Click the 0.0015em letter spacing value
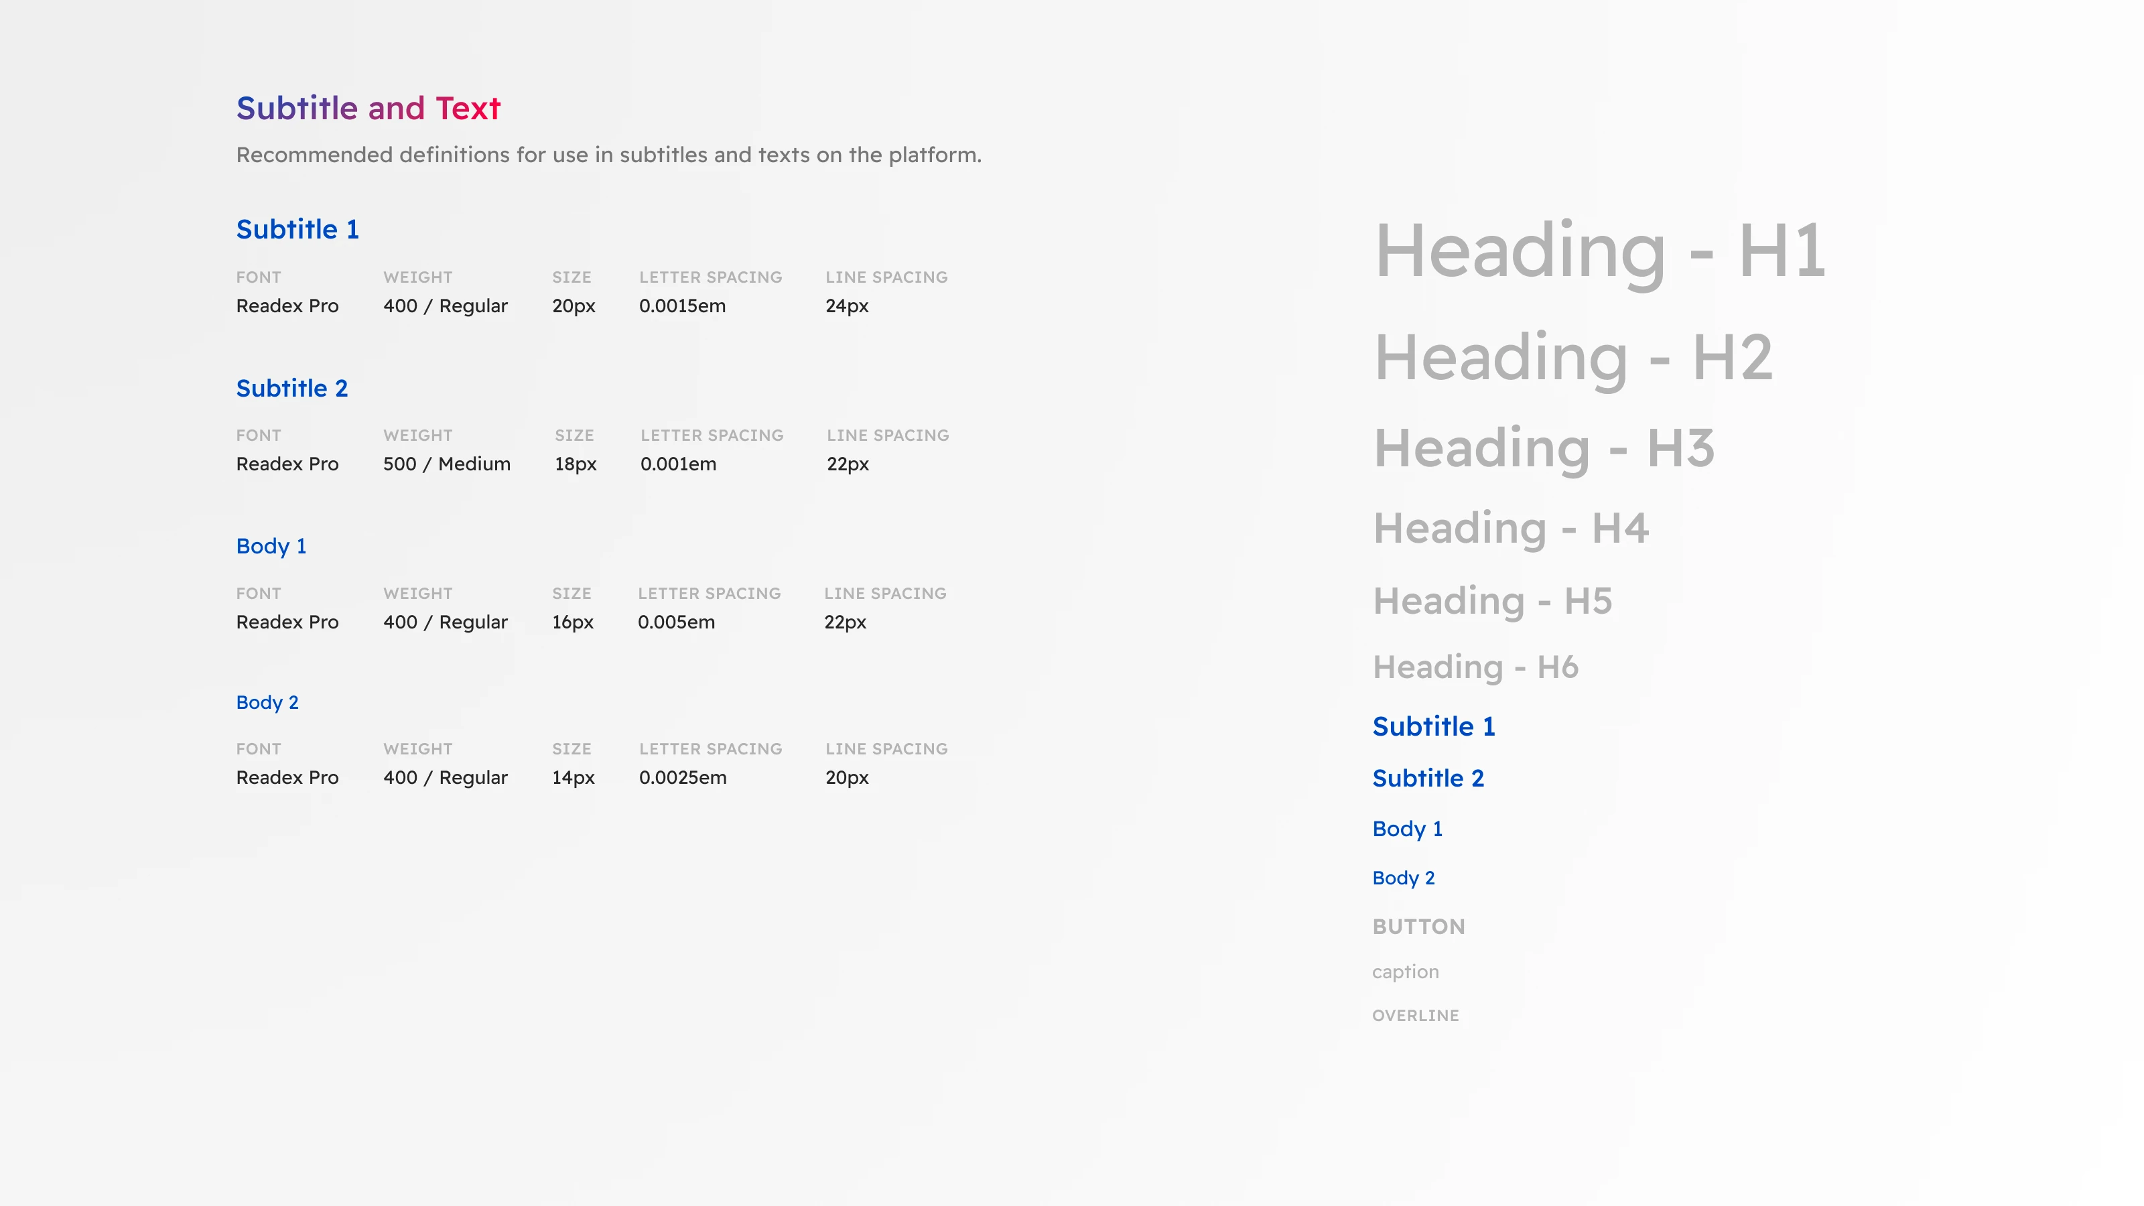Screen dimensions: 2144x1206 681,306
